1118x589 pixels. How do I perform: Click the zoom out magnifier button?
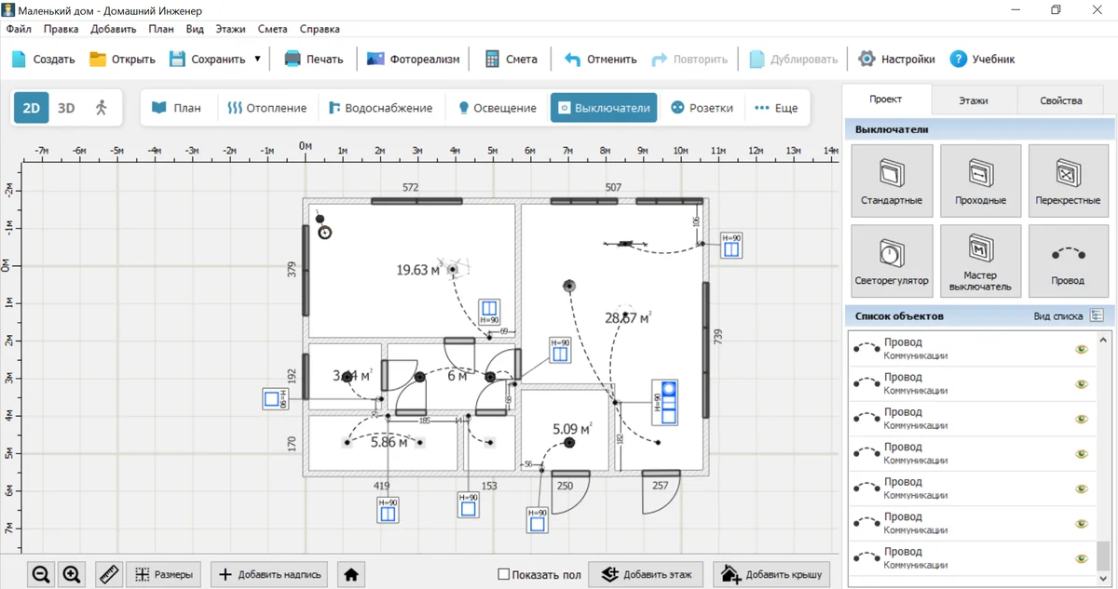(x=41, y=575)
